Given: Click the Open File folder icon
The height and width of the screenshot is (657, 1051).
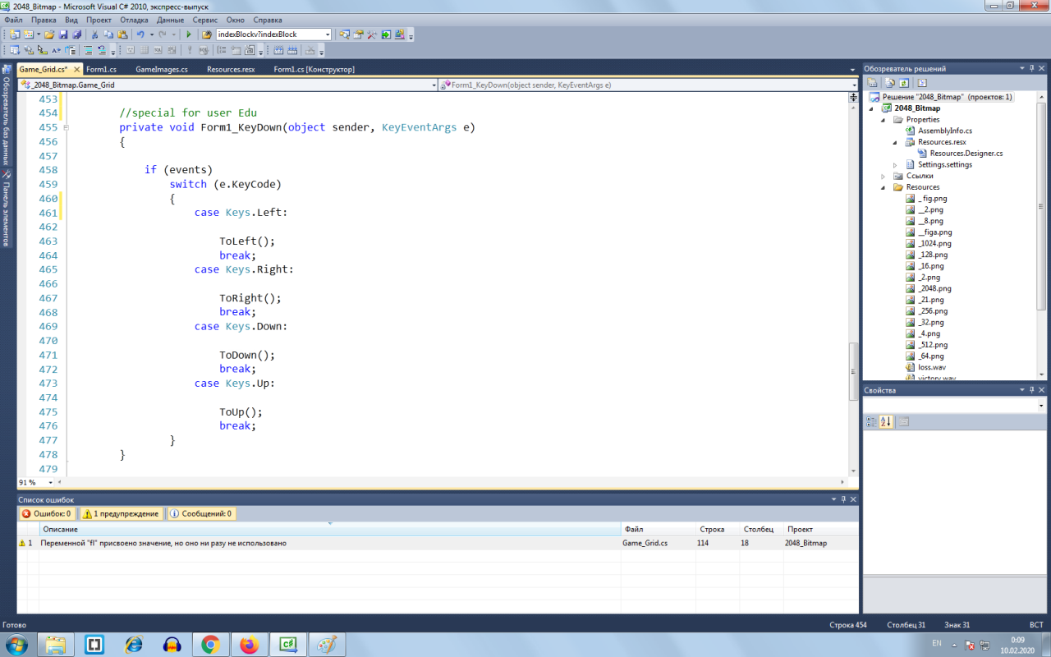Looking at the screenshot, I should pos(49,34).
